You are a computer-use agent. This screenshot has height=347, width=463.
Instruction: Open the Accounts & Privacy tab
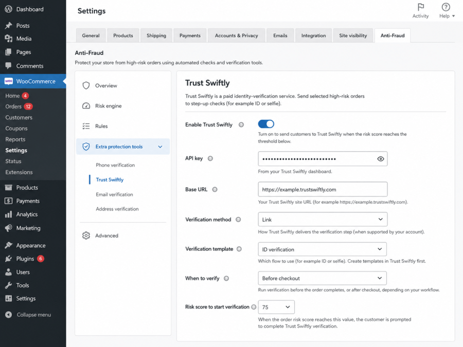coord(237,35)
